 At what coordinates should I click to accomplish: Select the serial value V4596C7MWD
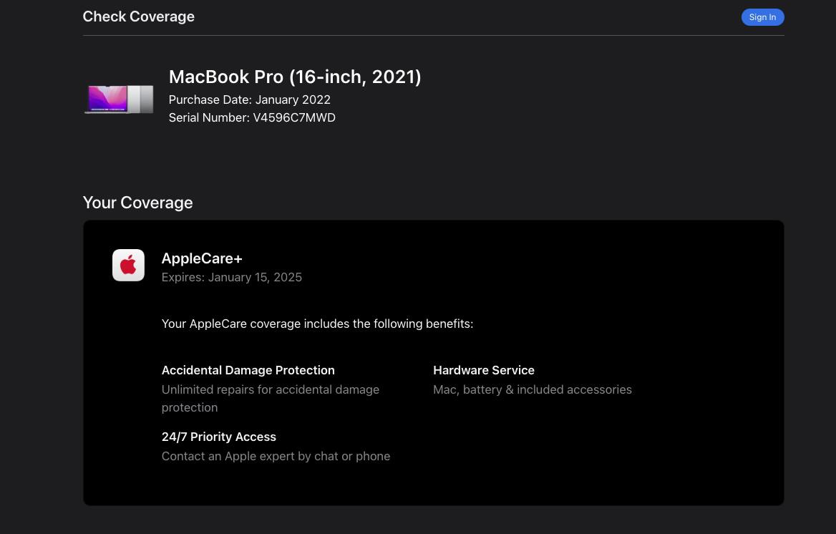click(x=294, y=117)
